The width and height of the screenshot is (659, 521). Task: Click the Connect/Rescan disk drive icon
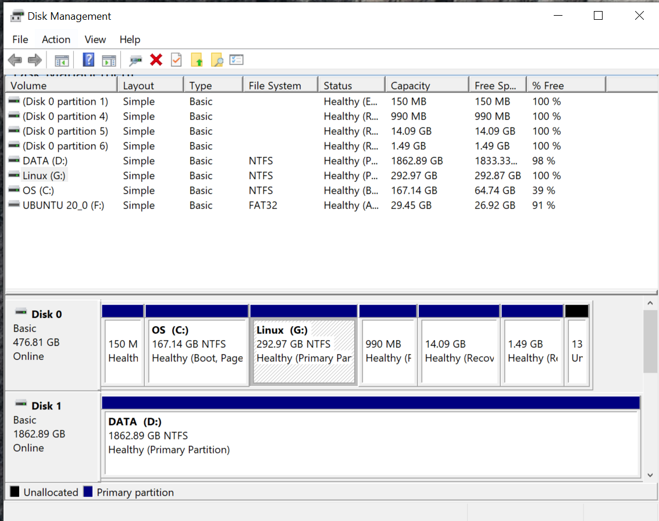[136, 60]
